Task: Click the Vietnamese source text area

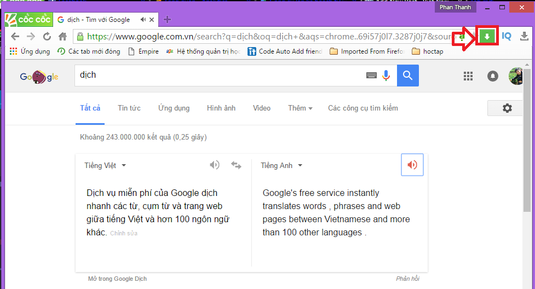Action: click(x=158, y=212)
